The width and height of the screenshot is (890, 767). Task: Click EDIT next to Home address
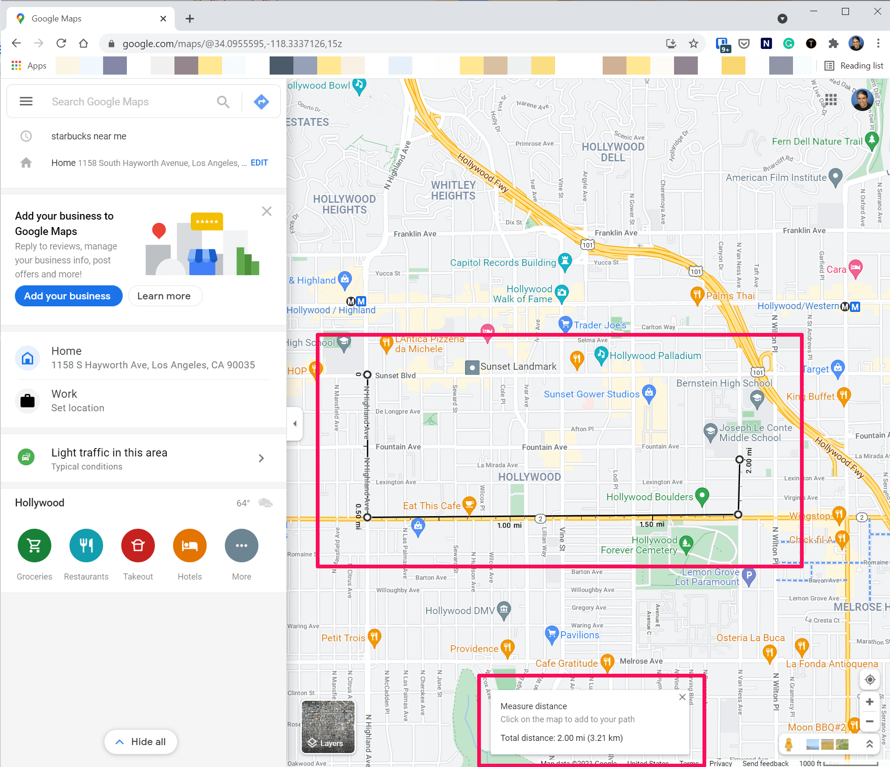(x=259, y=163)
